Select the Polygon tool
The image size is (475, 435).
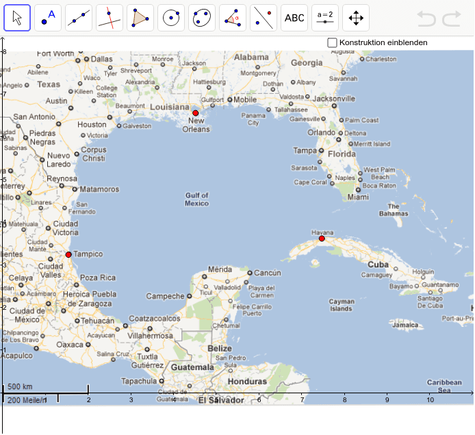(140, 18)
